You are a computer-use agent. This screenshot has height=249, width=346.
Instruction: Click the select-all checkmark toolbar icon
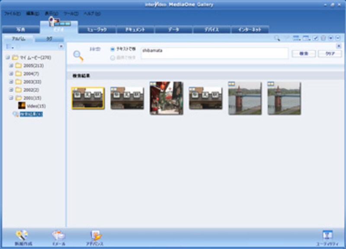coord(316,38)
